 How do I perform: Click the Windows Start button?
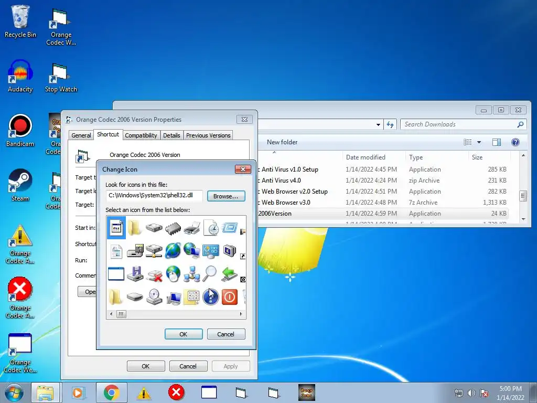14,393
